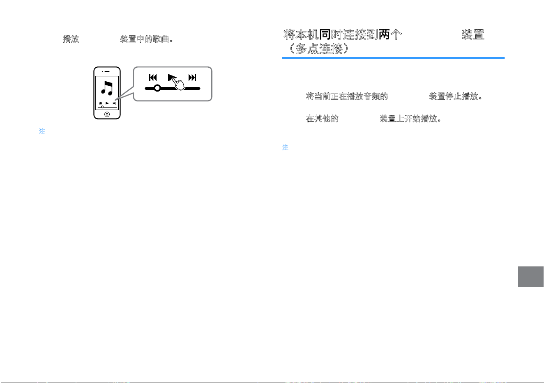Click the progress slider knob in the callout

coord(157,88)
